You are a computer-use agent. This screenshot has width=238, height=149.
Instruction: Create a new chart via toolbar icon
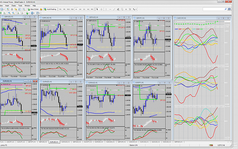[2, 9]
